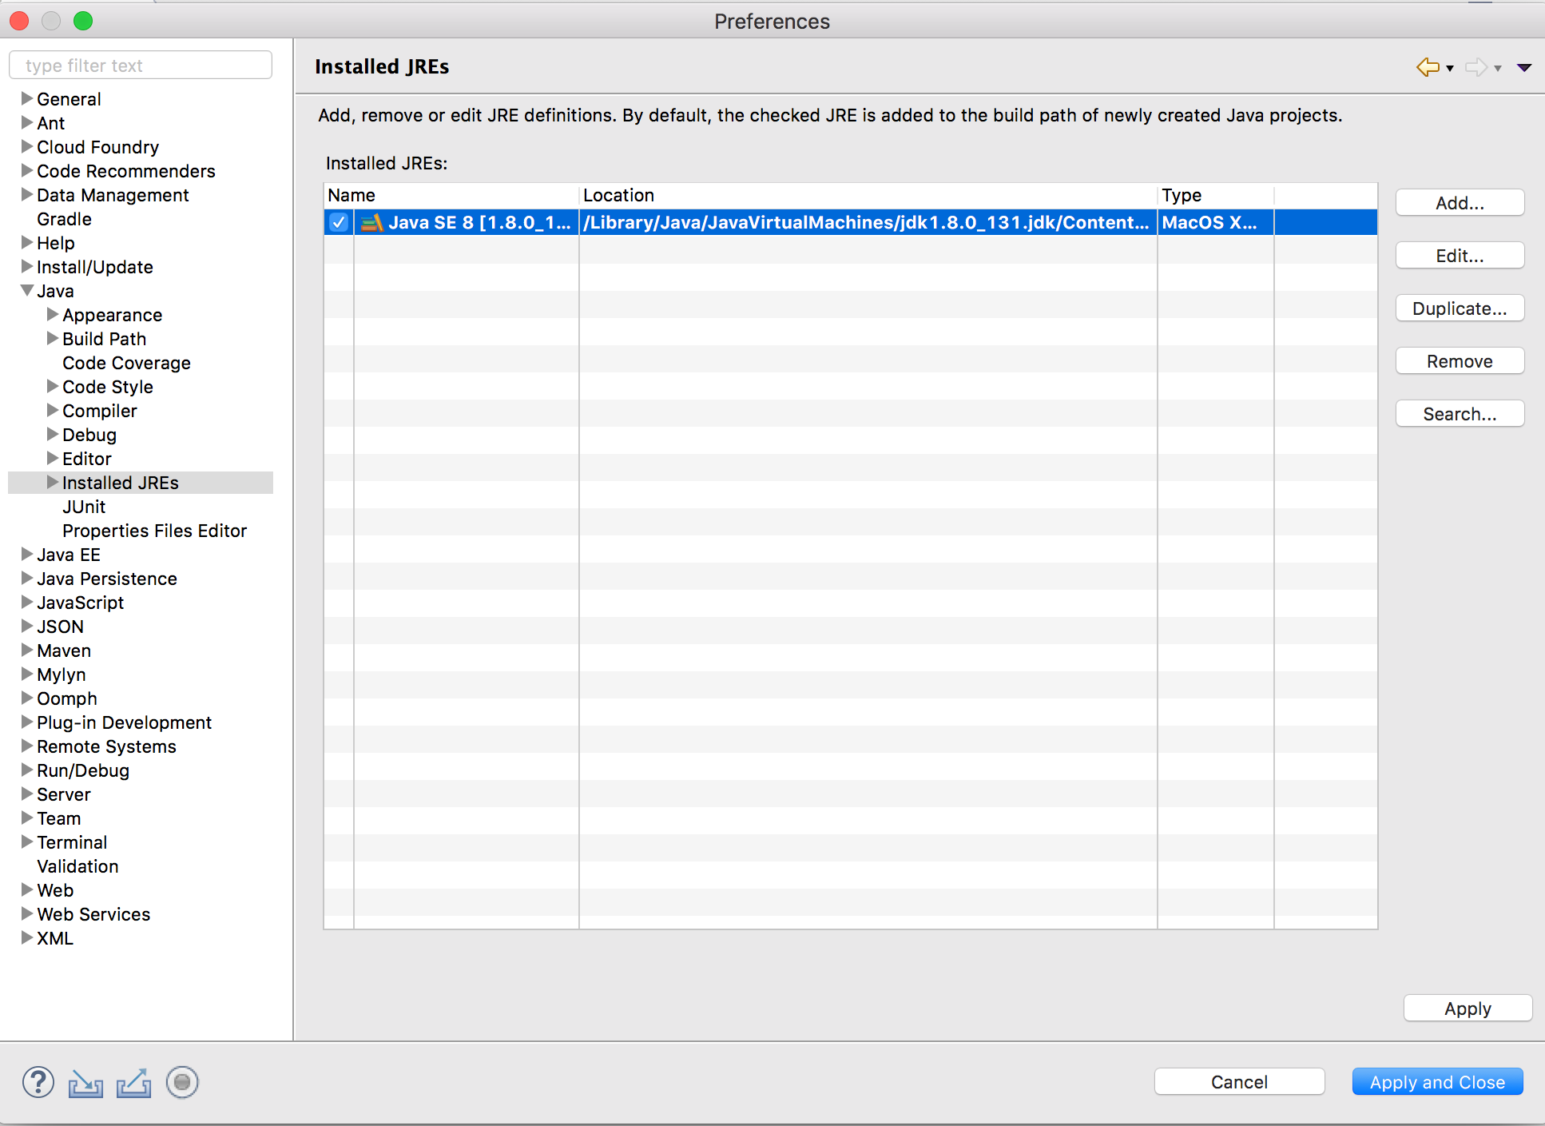Screen dimensions: 1545x1126
Task: Select Appearance under Java
Action: click(x=112, y=315)
